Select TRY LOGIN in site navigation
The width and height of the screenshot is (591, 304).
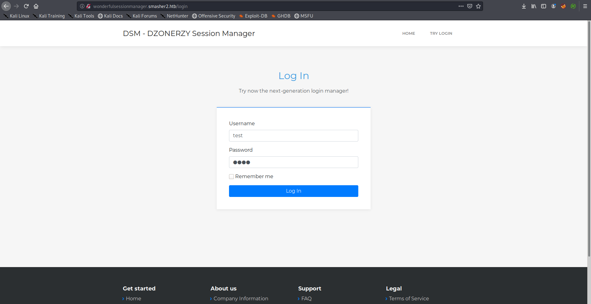click(x=441, y=33)
